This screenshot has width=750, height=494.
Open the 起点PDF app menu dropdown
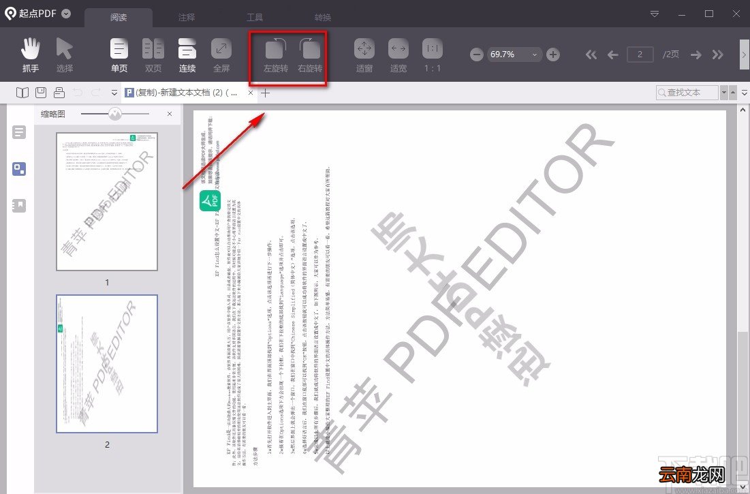coord(67,14)
